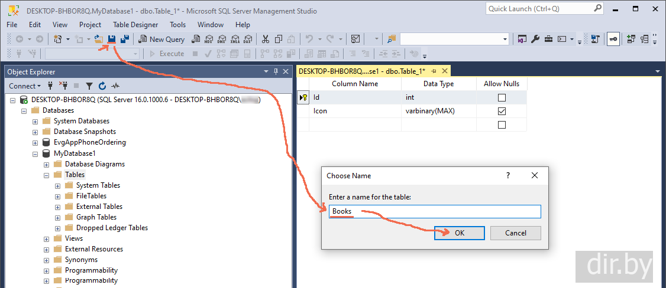This screenshot has height=288, width=666.
Task: Open the Table Designer menu
Action: (135, 25)
